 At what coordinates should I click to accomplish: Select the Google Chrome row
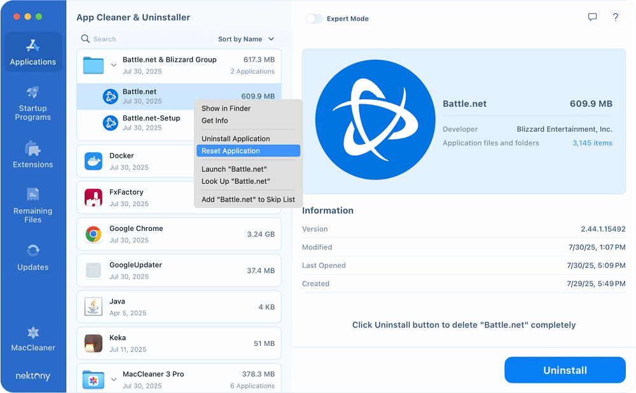[x=179, y=234]
